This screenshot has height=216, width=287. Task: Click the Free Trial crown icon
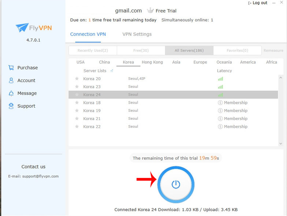coord(150,11)
